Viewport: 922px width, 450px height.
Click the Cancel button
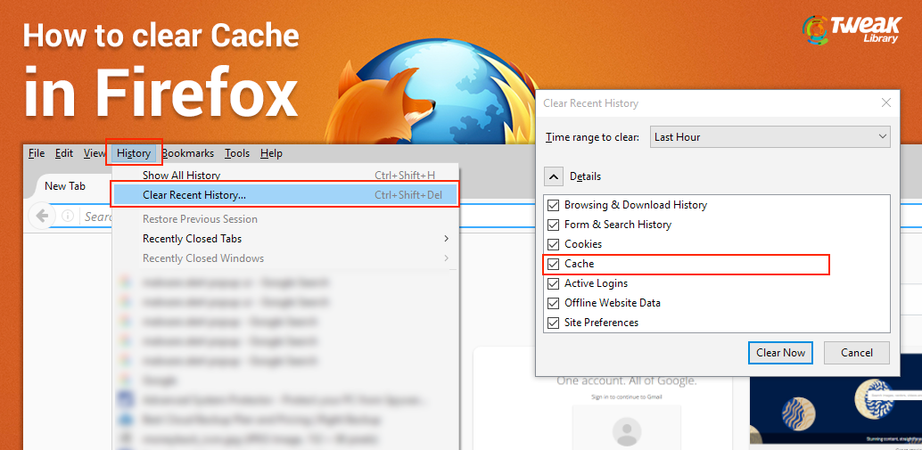(x=857, y=353)
